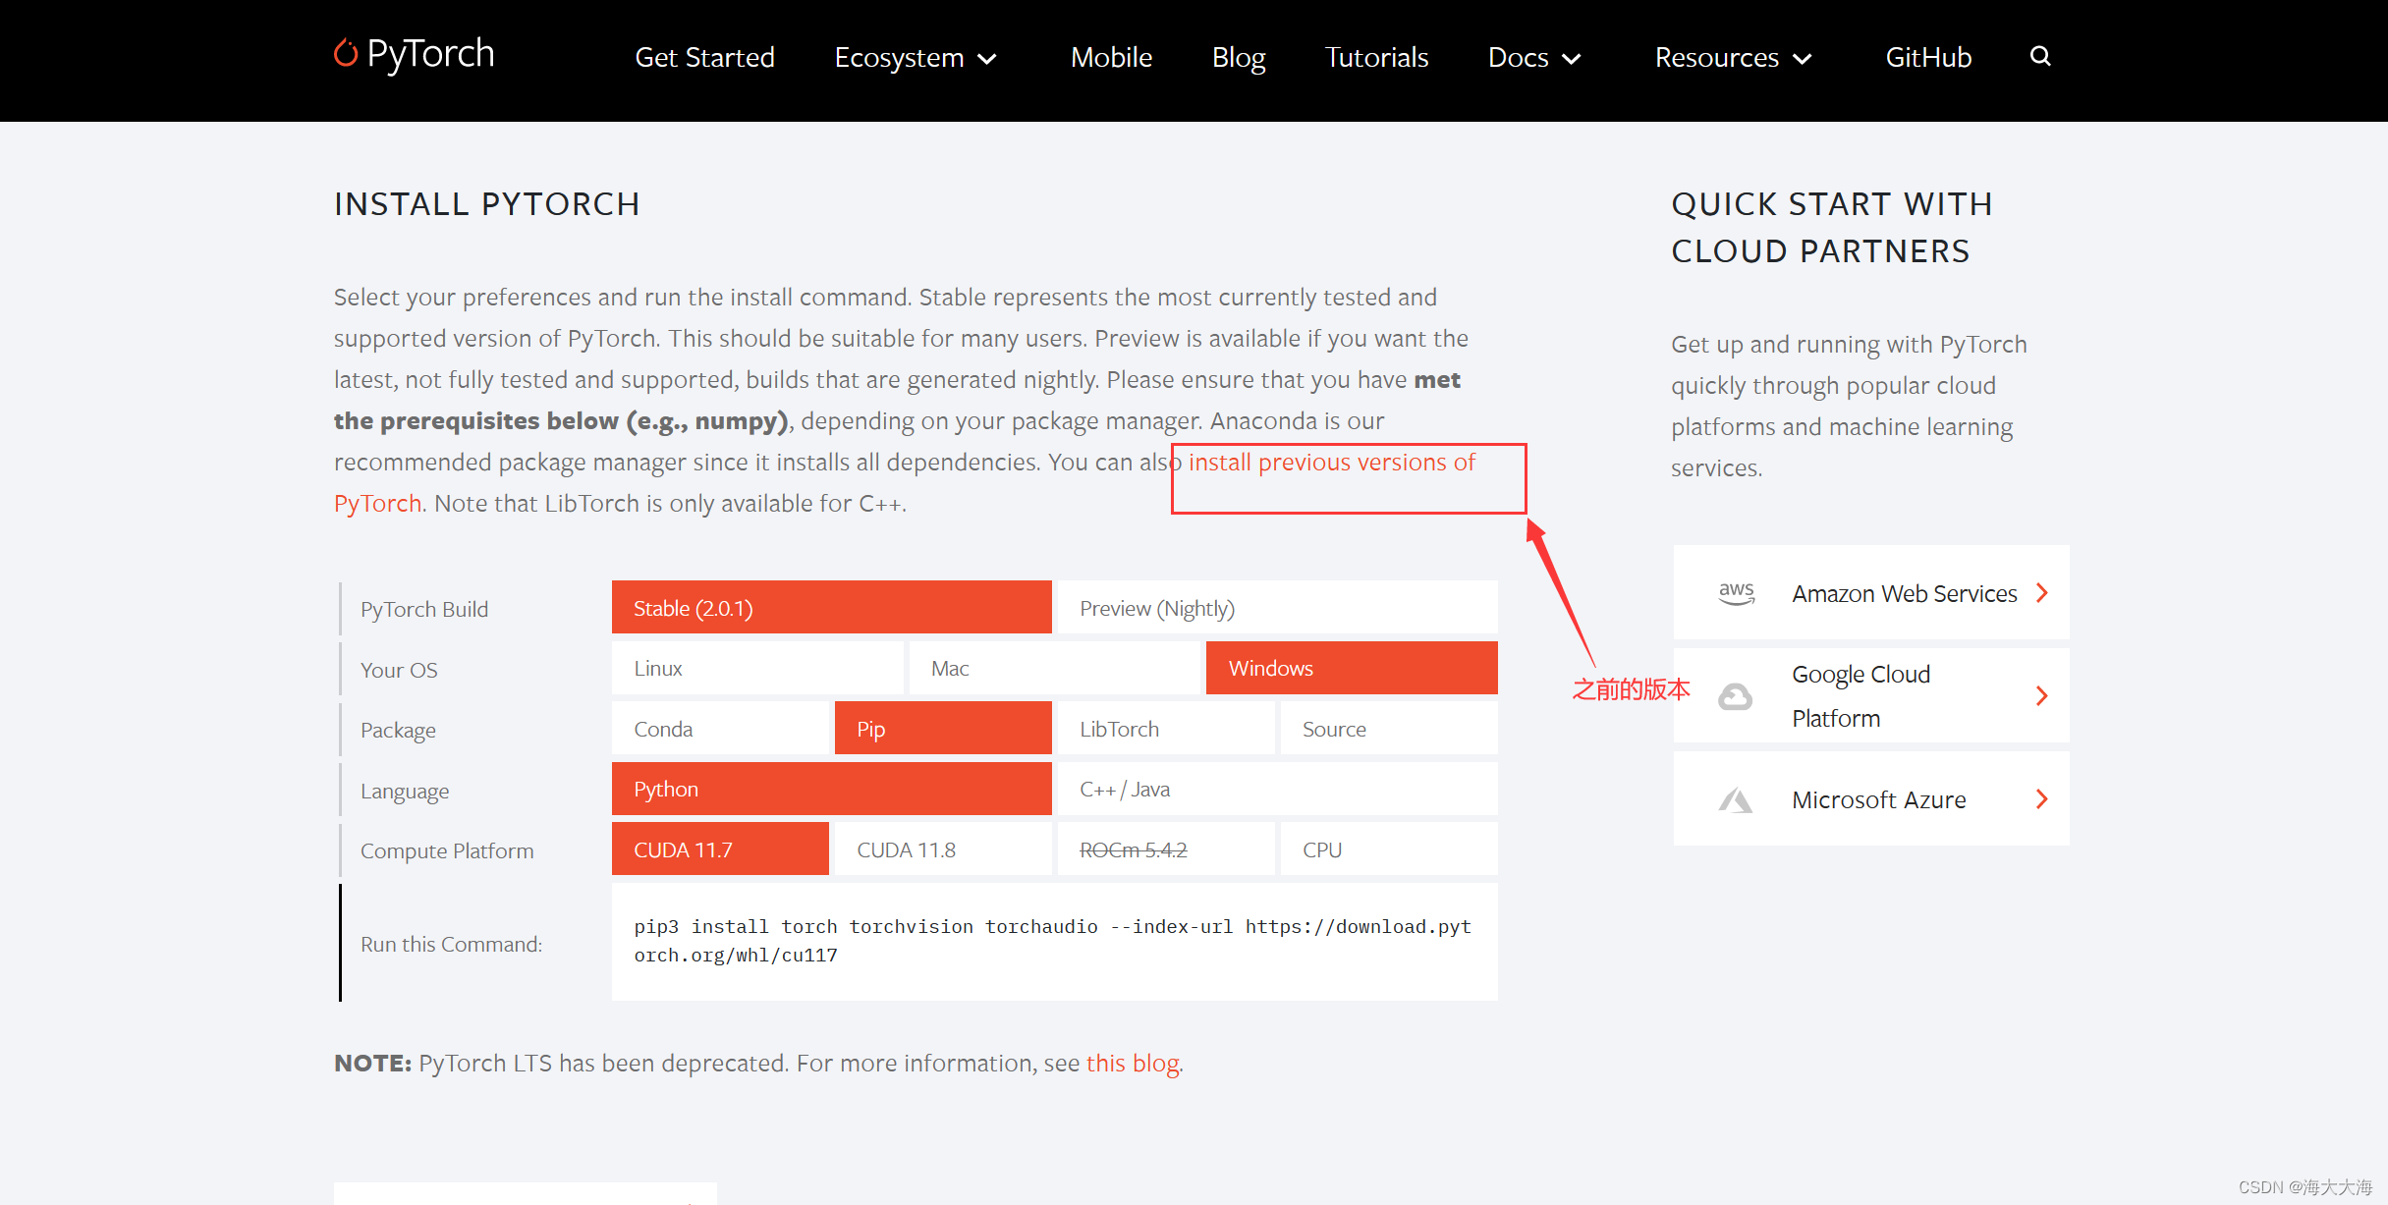The width and height of the screenshot is (2388, 1205).
Task: Click arrow next to Amazon Web Services
Action: click(2042, 592)
